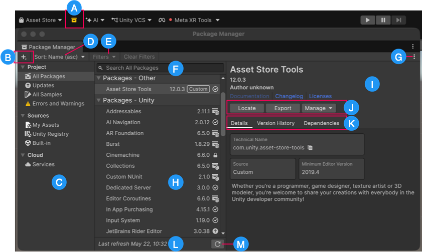This screenshot has width=422, height=252.
Task: Click the Export button
Action: click(x=283, y=108)
